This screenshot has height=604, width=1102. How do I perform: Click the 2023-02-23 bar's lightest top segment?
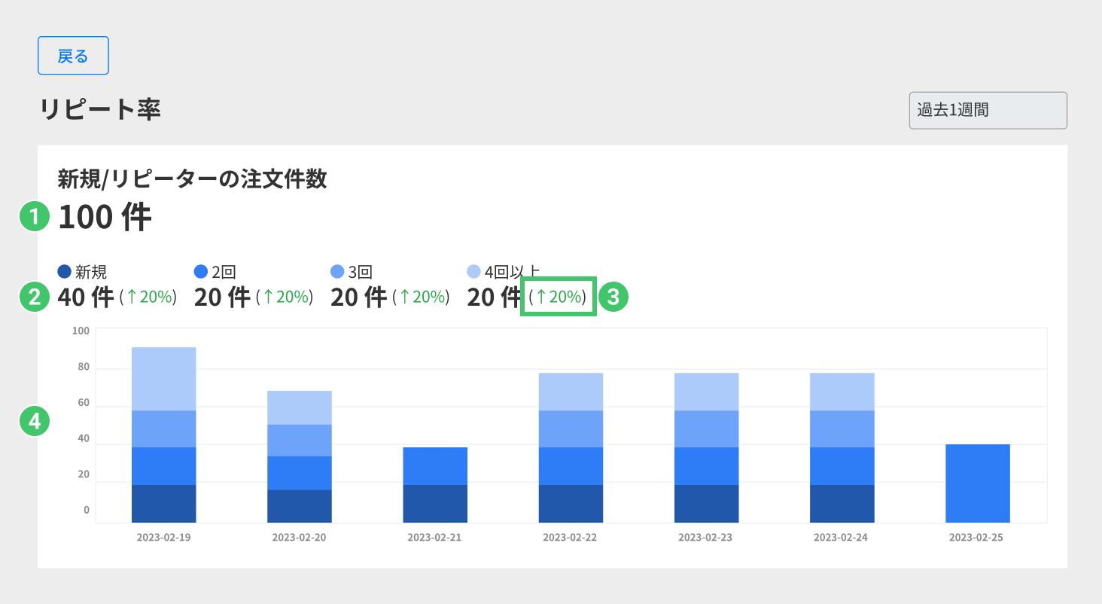tap(706, 392)
